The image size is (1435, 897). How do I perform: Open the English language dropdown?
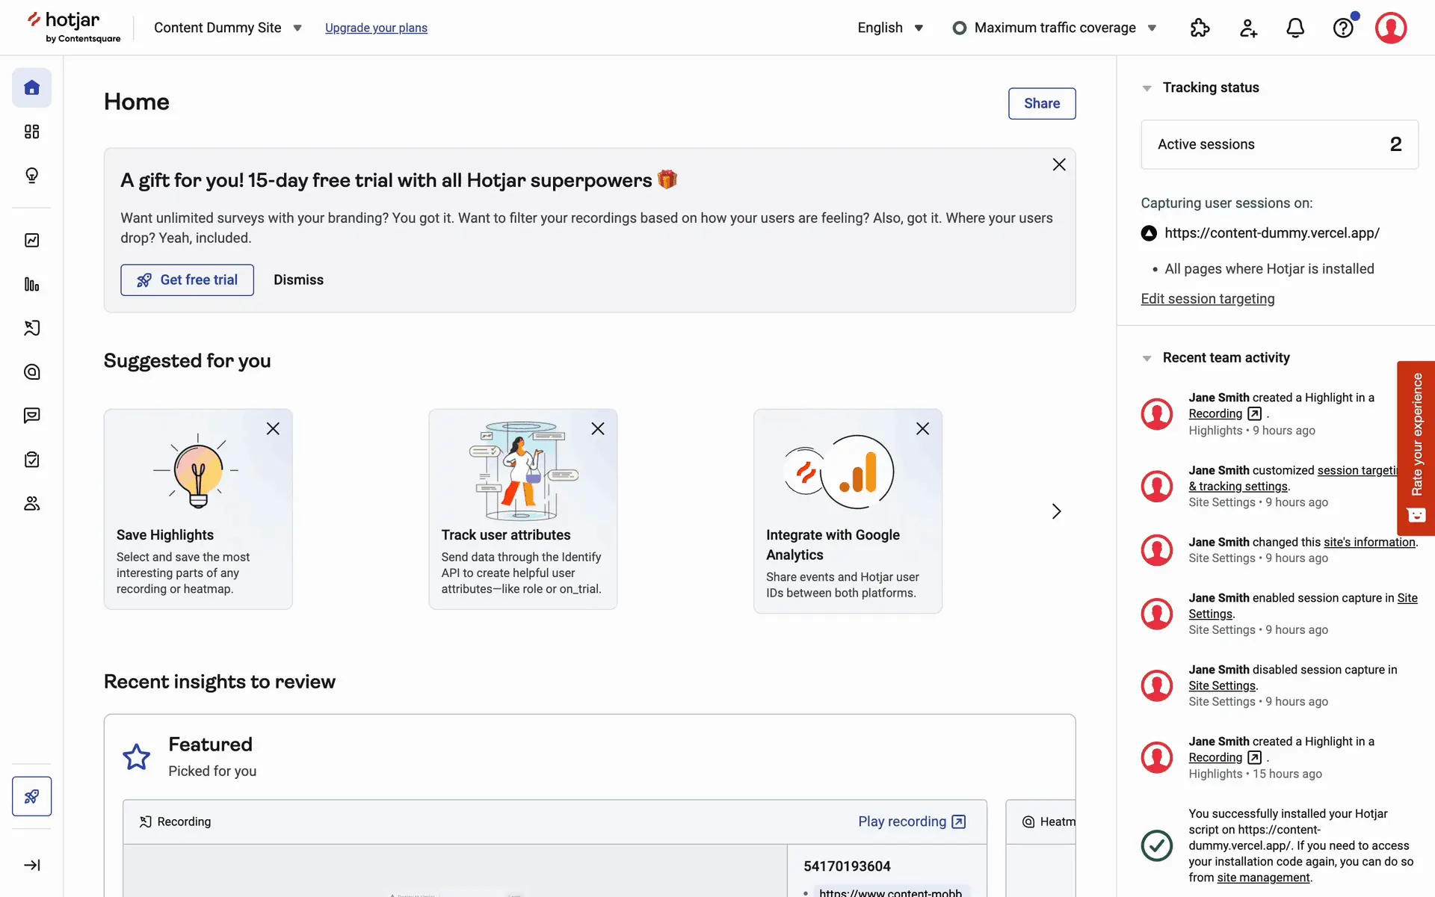point(890,28)
